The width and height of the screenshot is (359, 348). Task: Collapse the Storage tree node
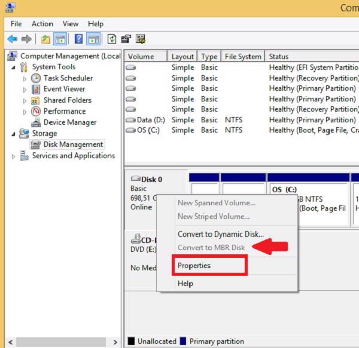14,134
